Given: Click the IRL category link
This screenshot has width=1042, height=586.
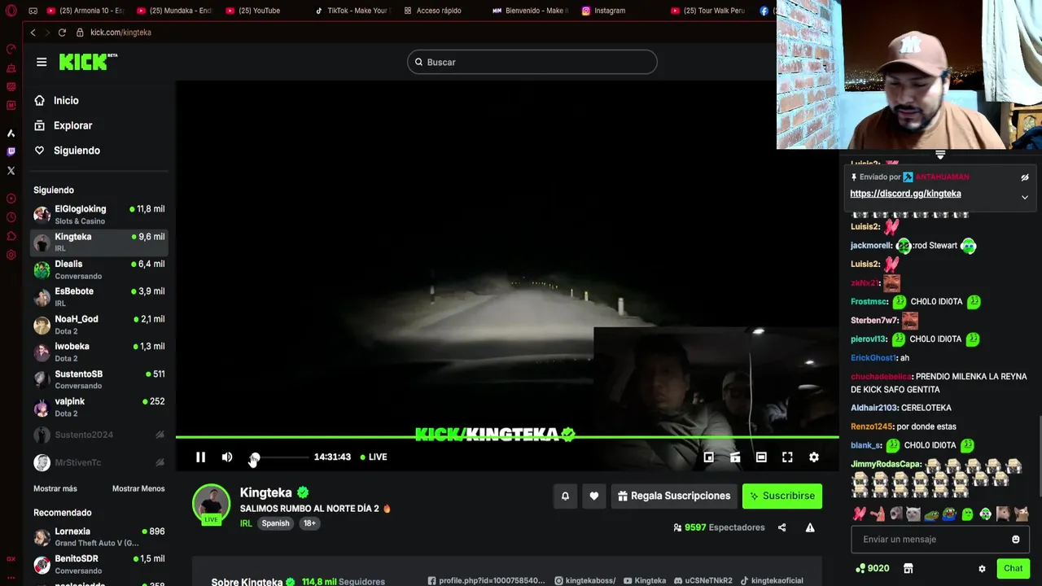Looking at the screenshot, I should pyautogui.click(x=246, y=523).
